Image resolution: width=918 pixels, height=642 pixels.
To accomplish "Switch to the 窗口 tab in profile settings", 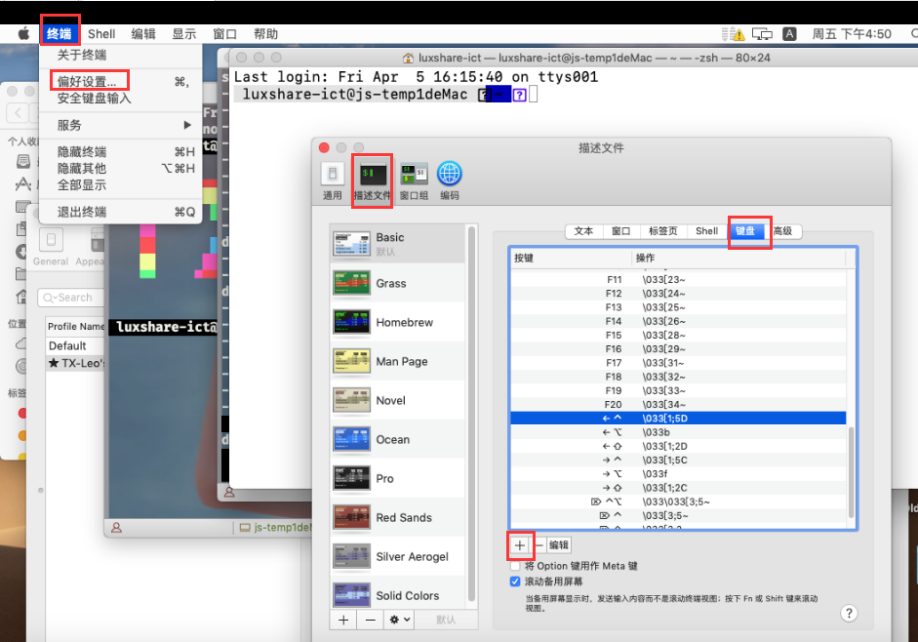I will [621, 231].
